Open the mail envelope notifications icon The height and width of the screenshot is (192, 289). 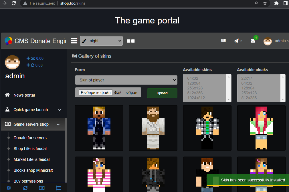click(x=253, y=41)
